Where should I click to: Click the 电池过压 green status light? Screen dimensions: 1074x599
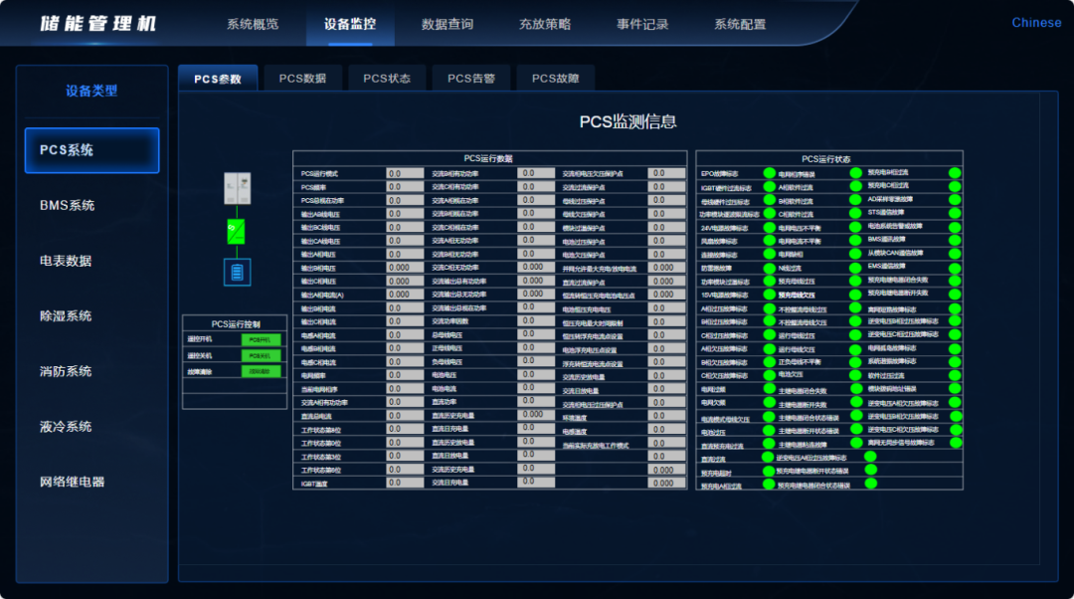point(769,431)
